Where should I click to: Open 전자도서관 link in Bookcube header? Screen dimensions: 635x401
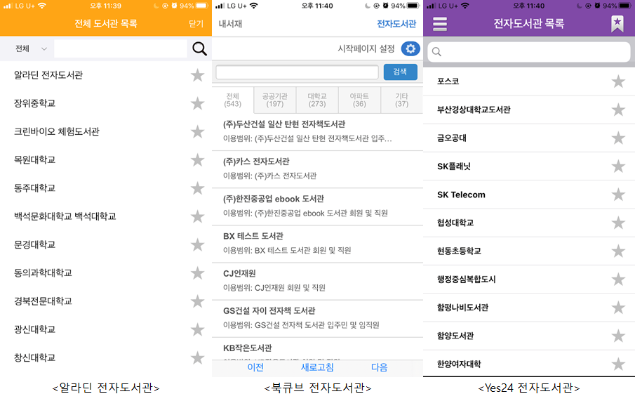pos(396,24)
